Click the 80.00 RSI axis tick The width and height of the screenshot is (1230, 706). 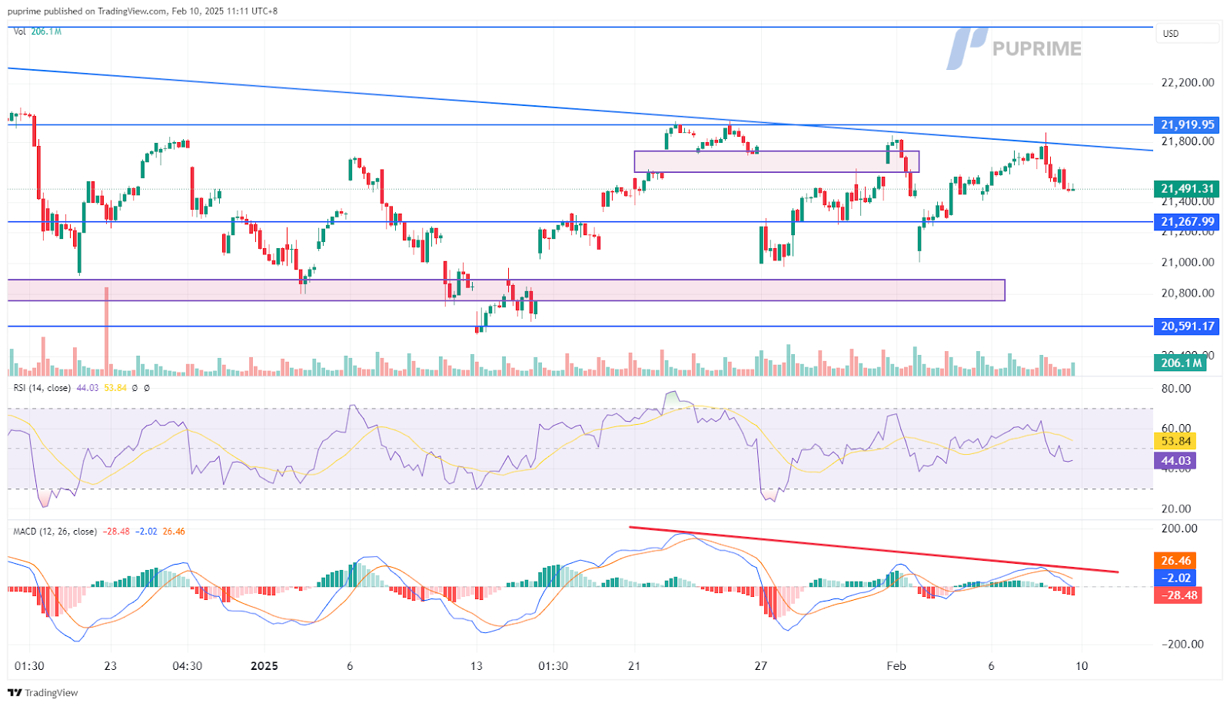click(x=1176, y=389)
